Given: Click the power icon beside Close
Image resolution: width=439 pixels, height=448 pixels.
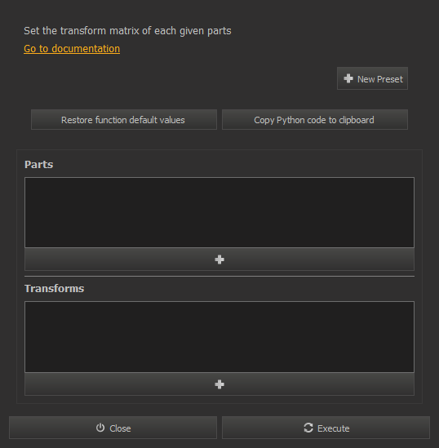Looking at the screenshot, I should point(100,428).
